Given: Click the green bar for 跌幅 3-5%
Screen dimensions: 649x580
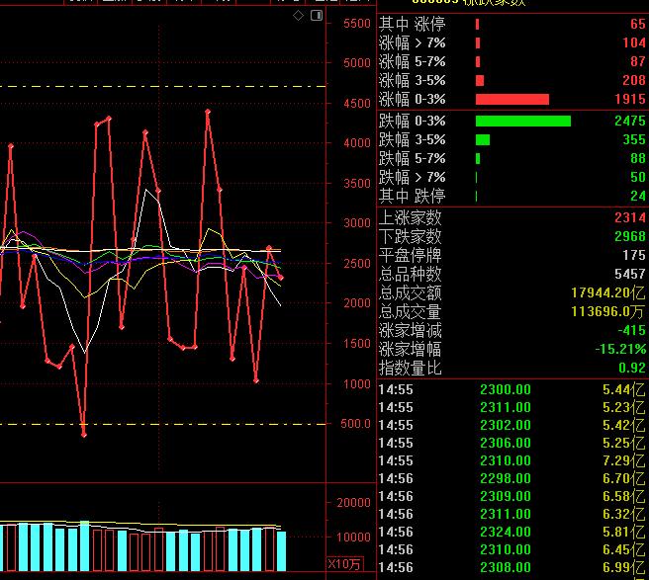Looking at the screenshot, I should tap(483, 139).
